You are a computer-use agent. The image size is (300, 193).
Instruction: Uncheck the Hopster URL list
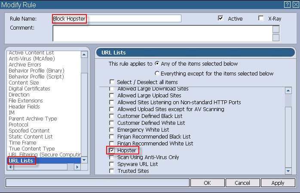(112, 151)
